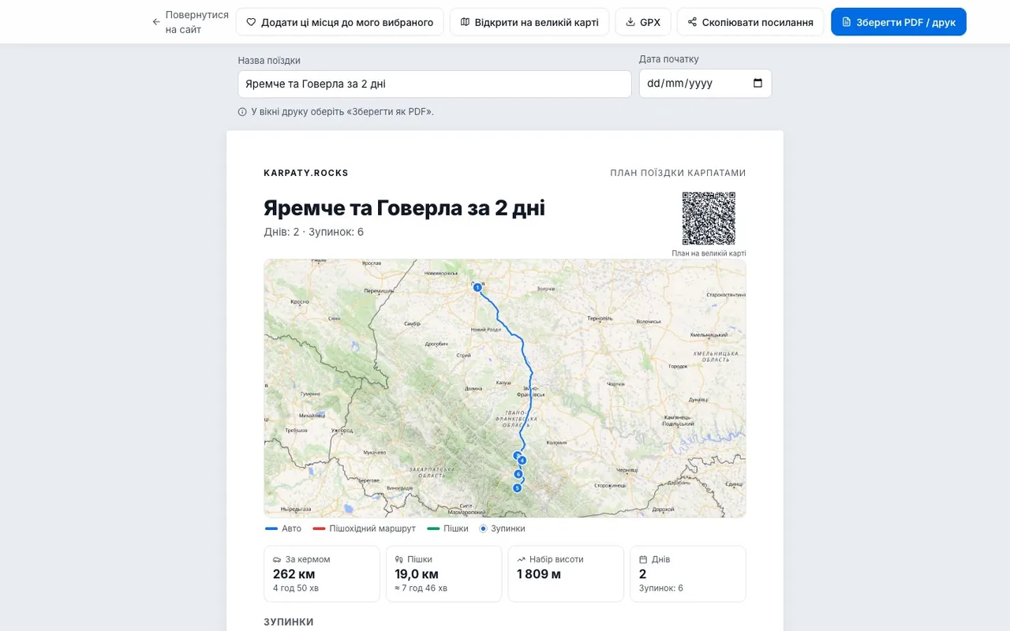1010x631 pixels.
Task: Click the «Зупинки» legend marker
Action: 484,528
